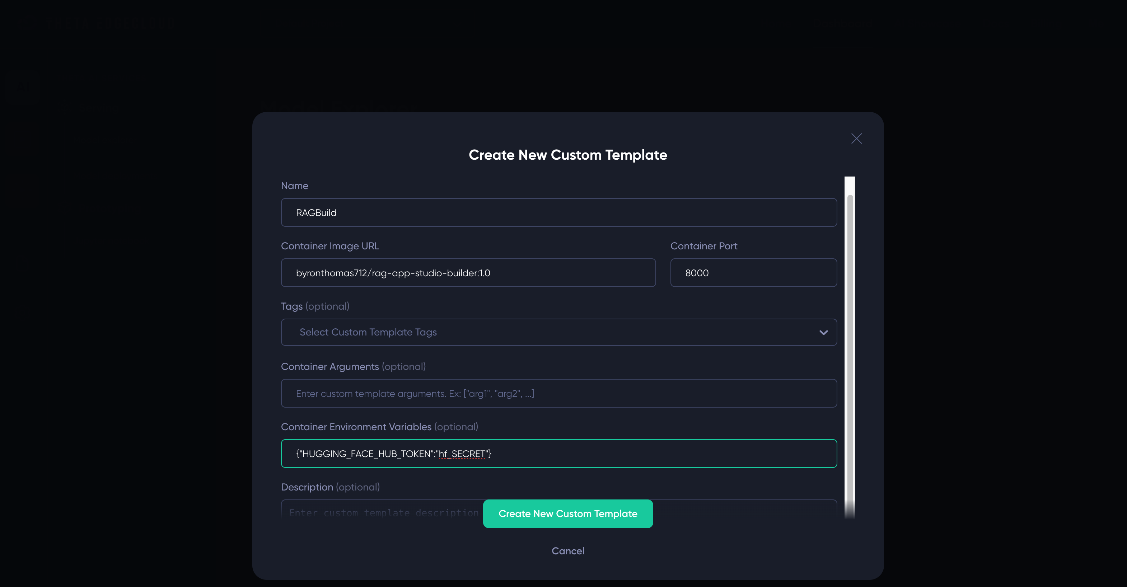Click the Container Port field showing 8000

point(753,272)
